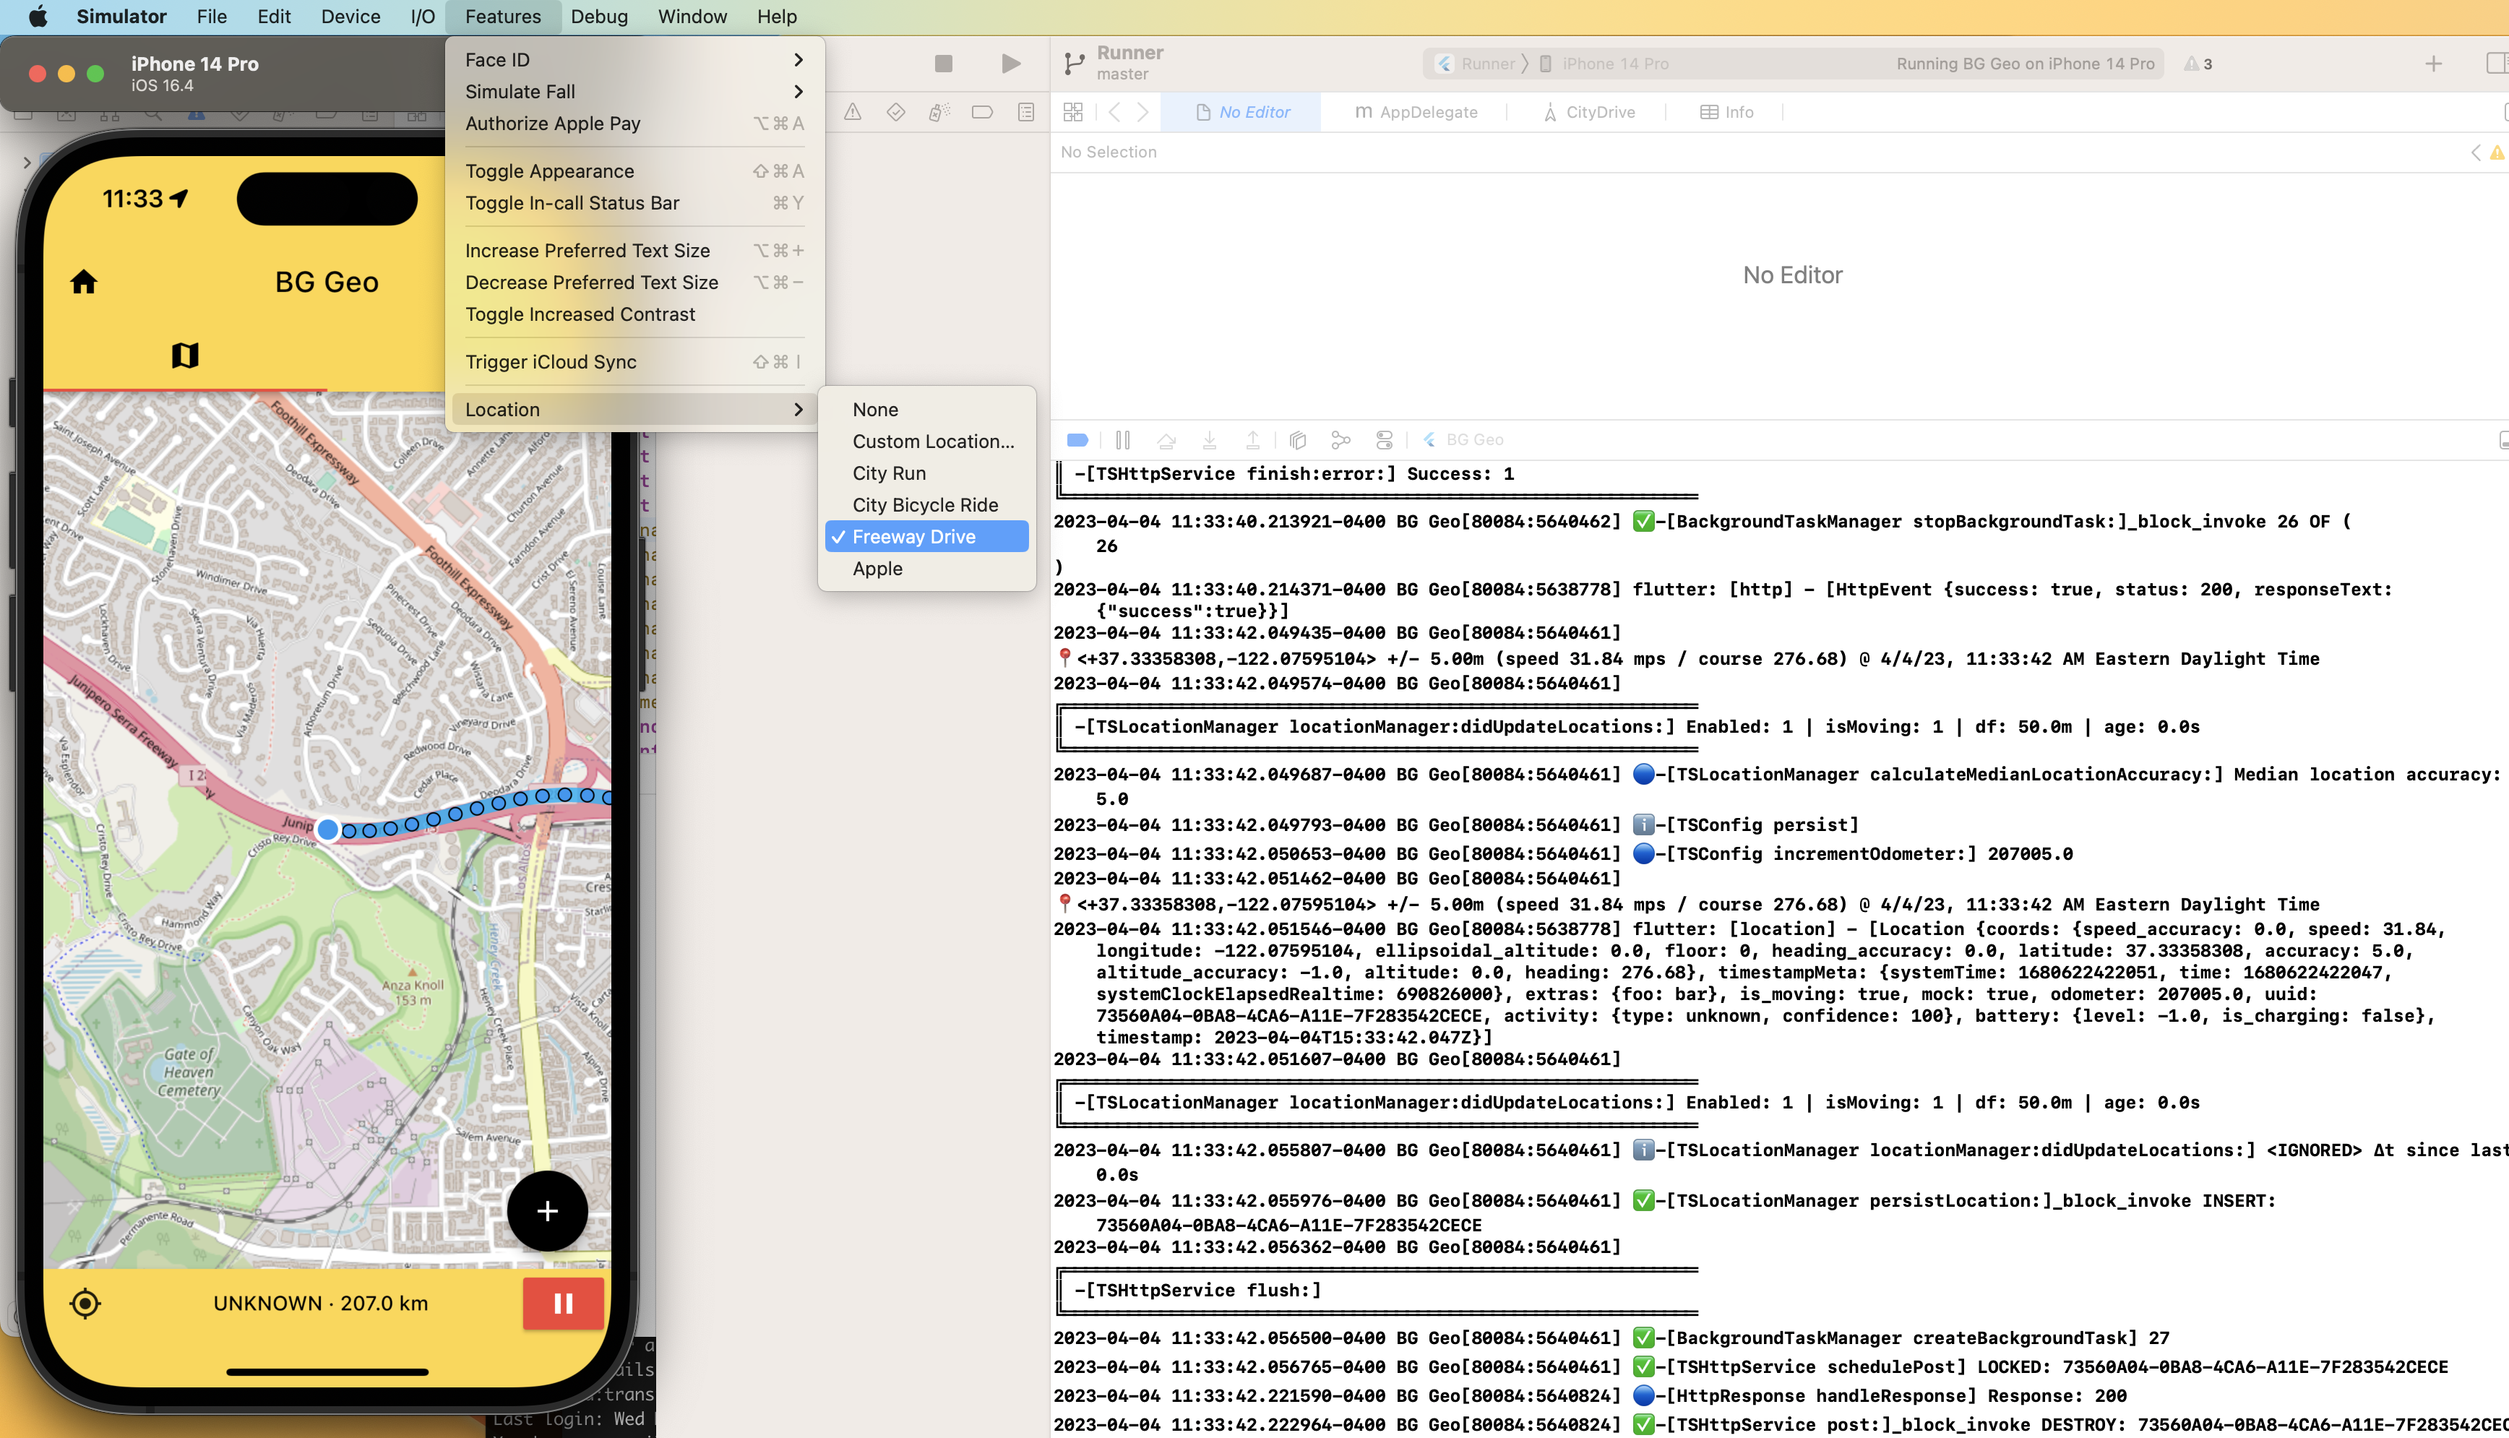Click the related items grid icon

[x=1073, y=111]
